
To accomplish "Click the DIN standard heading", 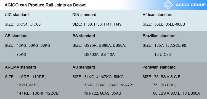I will [84, 15].
